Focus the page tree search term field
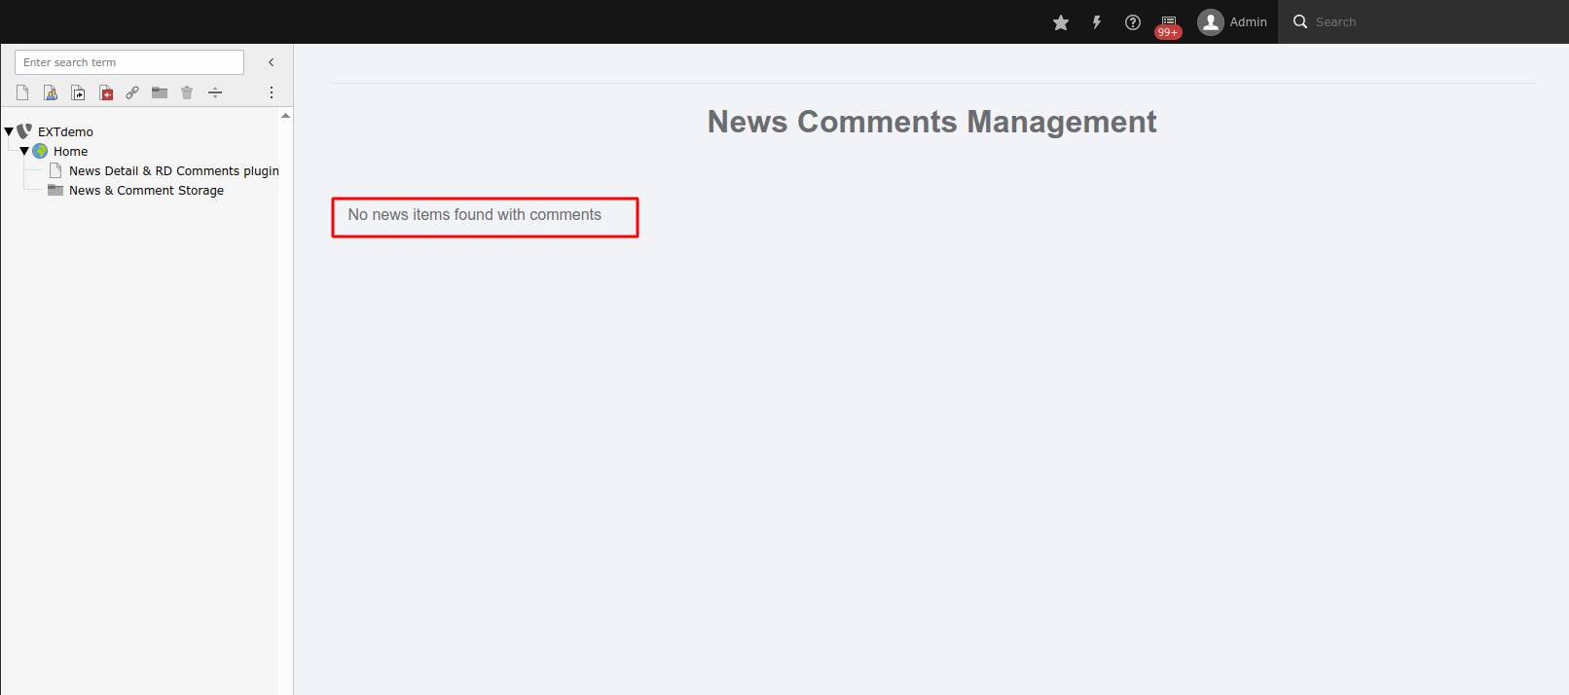1569x695 pixels. pos(129,62)
